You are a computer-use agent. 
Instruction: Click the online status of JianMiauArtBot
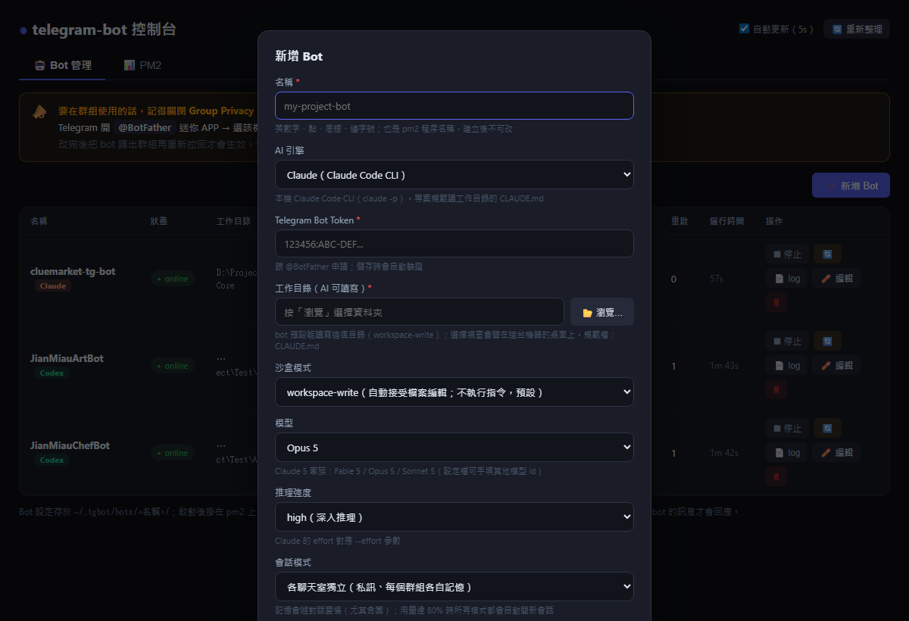[x=173, y=366]
